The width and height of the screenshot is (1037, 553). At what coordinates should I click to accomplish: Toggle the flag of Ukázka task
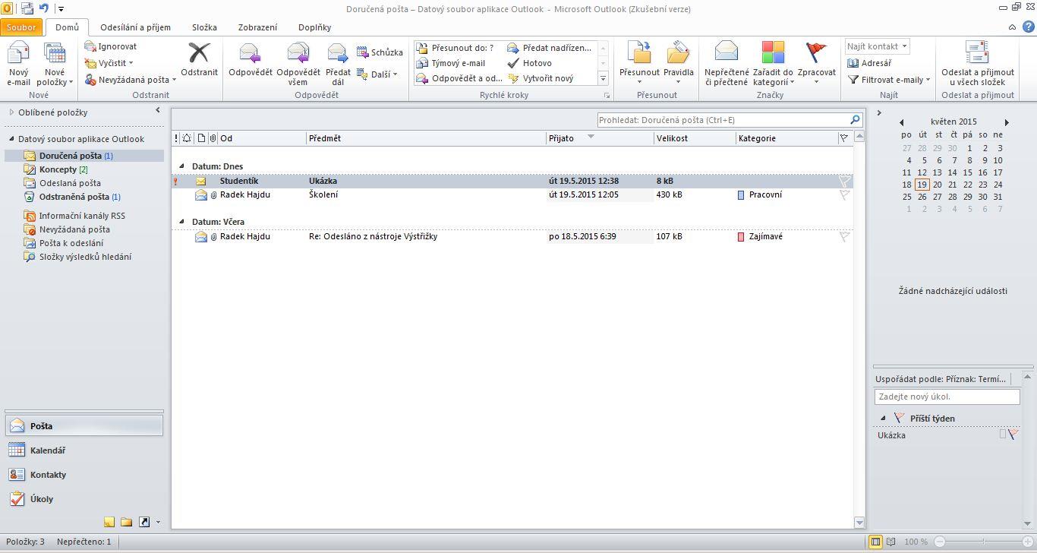[1013, 434]
